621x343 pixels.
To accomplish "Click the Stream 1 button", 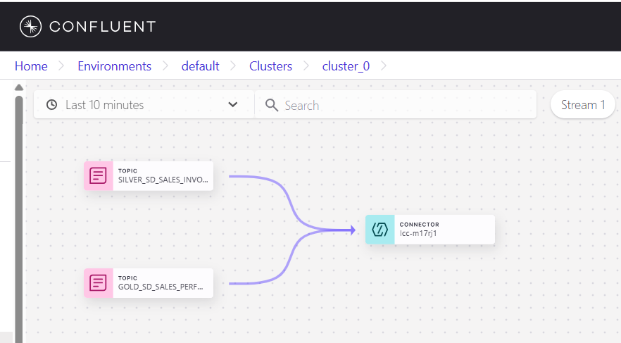I will point(582,105).
